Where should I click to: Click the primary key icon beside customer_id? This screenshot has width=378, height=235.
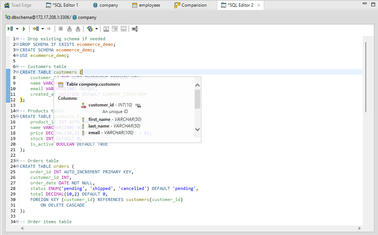[x=84, y=105]
